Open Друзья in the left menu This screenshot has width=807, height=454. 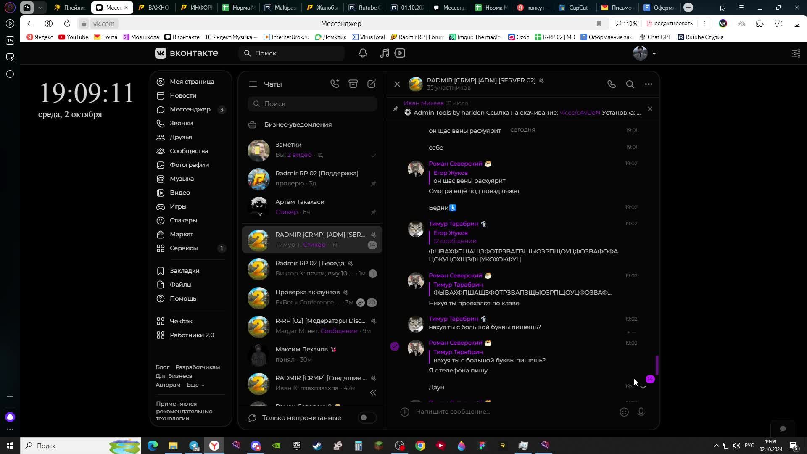point(181,137)
